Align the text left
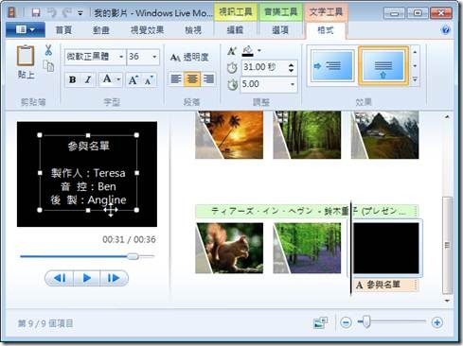This screenshot has width=463, height=346. [176, 78]
